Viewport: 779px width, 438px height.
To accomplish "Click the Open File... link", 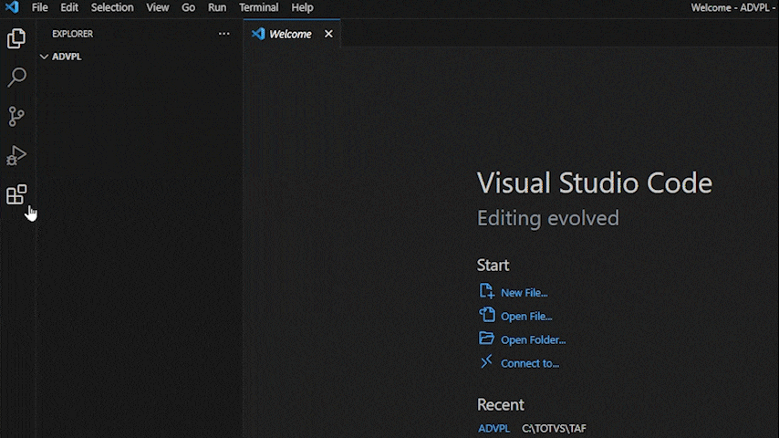I will [x=526, y=317].
